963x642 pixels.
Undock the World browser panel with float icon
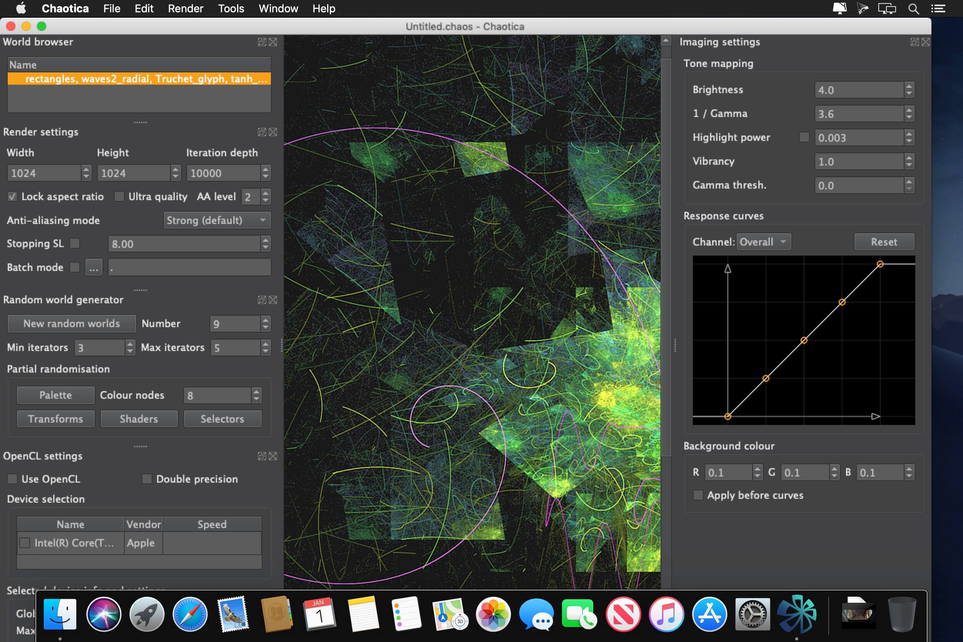262,42
